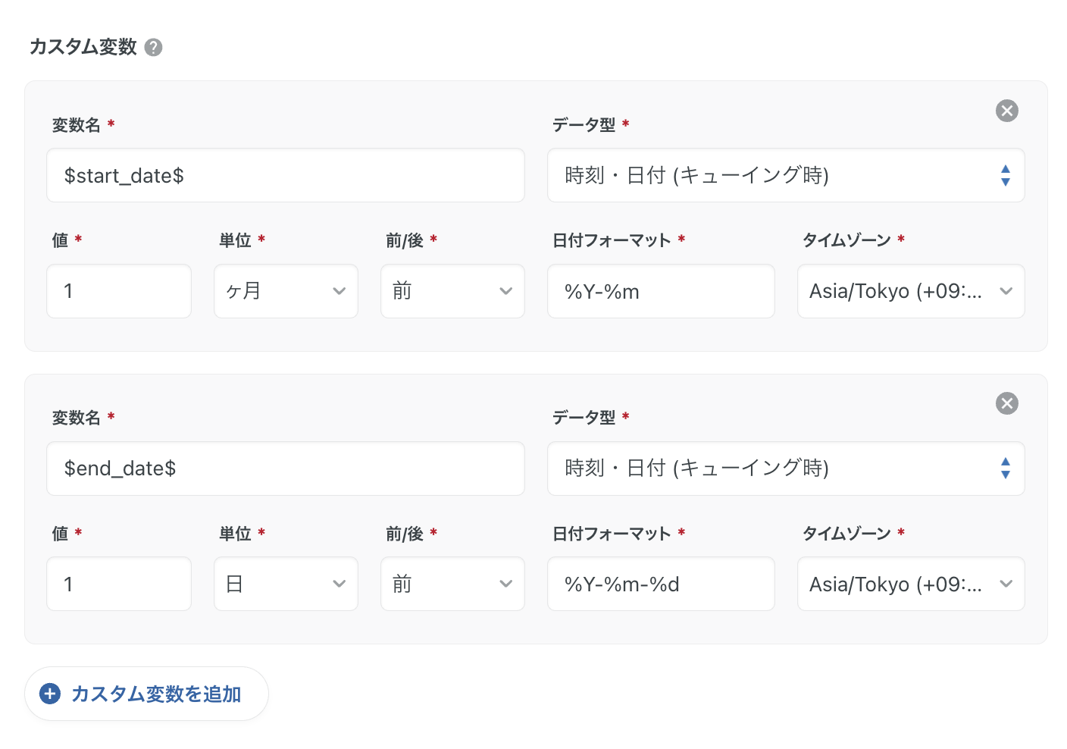The height and width of the screenshot is (749, 1067).
Task: Select the $end_date$ variable name field
Action: (286, 469)
